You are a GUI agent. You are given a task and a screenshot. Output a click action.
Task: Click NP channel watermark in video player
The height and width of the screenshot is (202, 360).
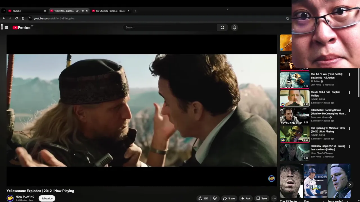coord(271,178)
